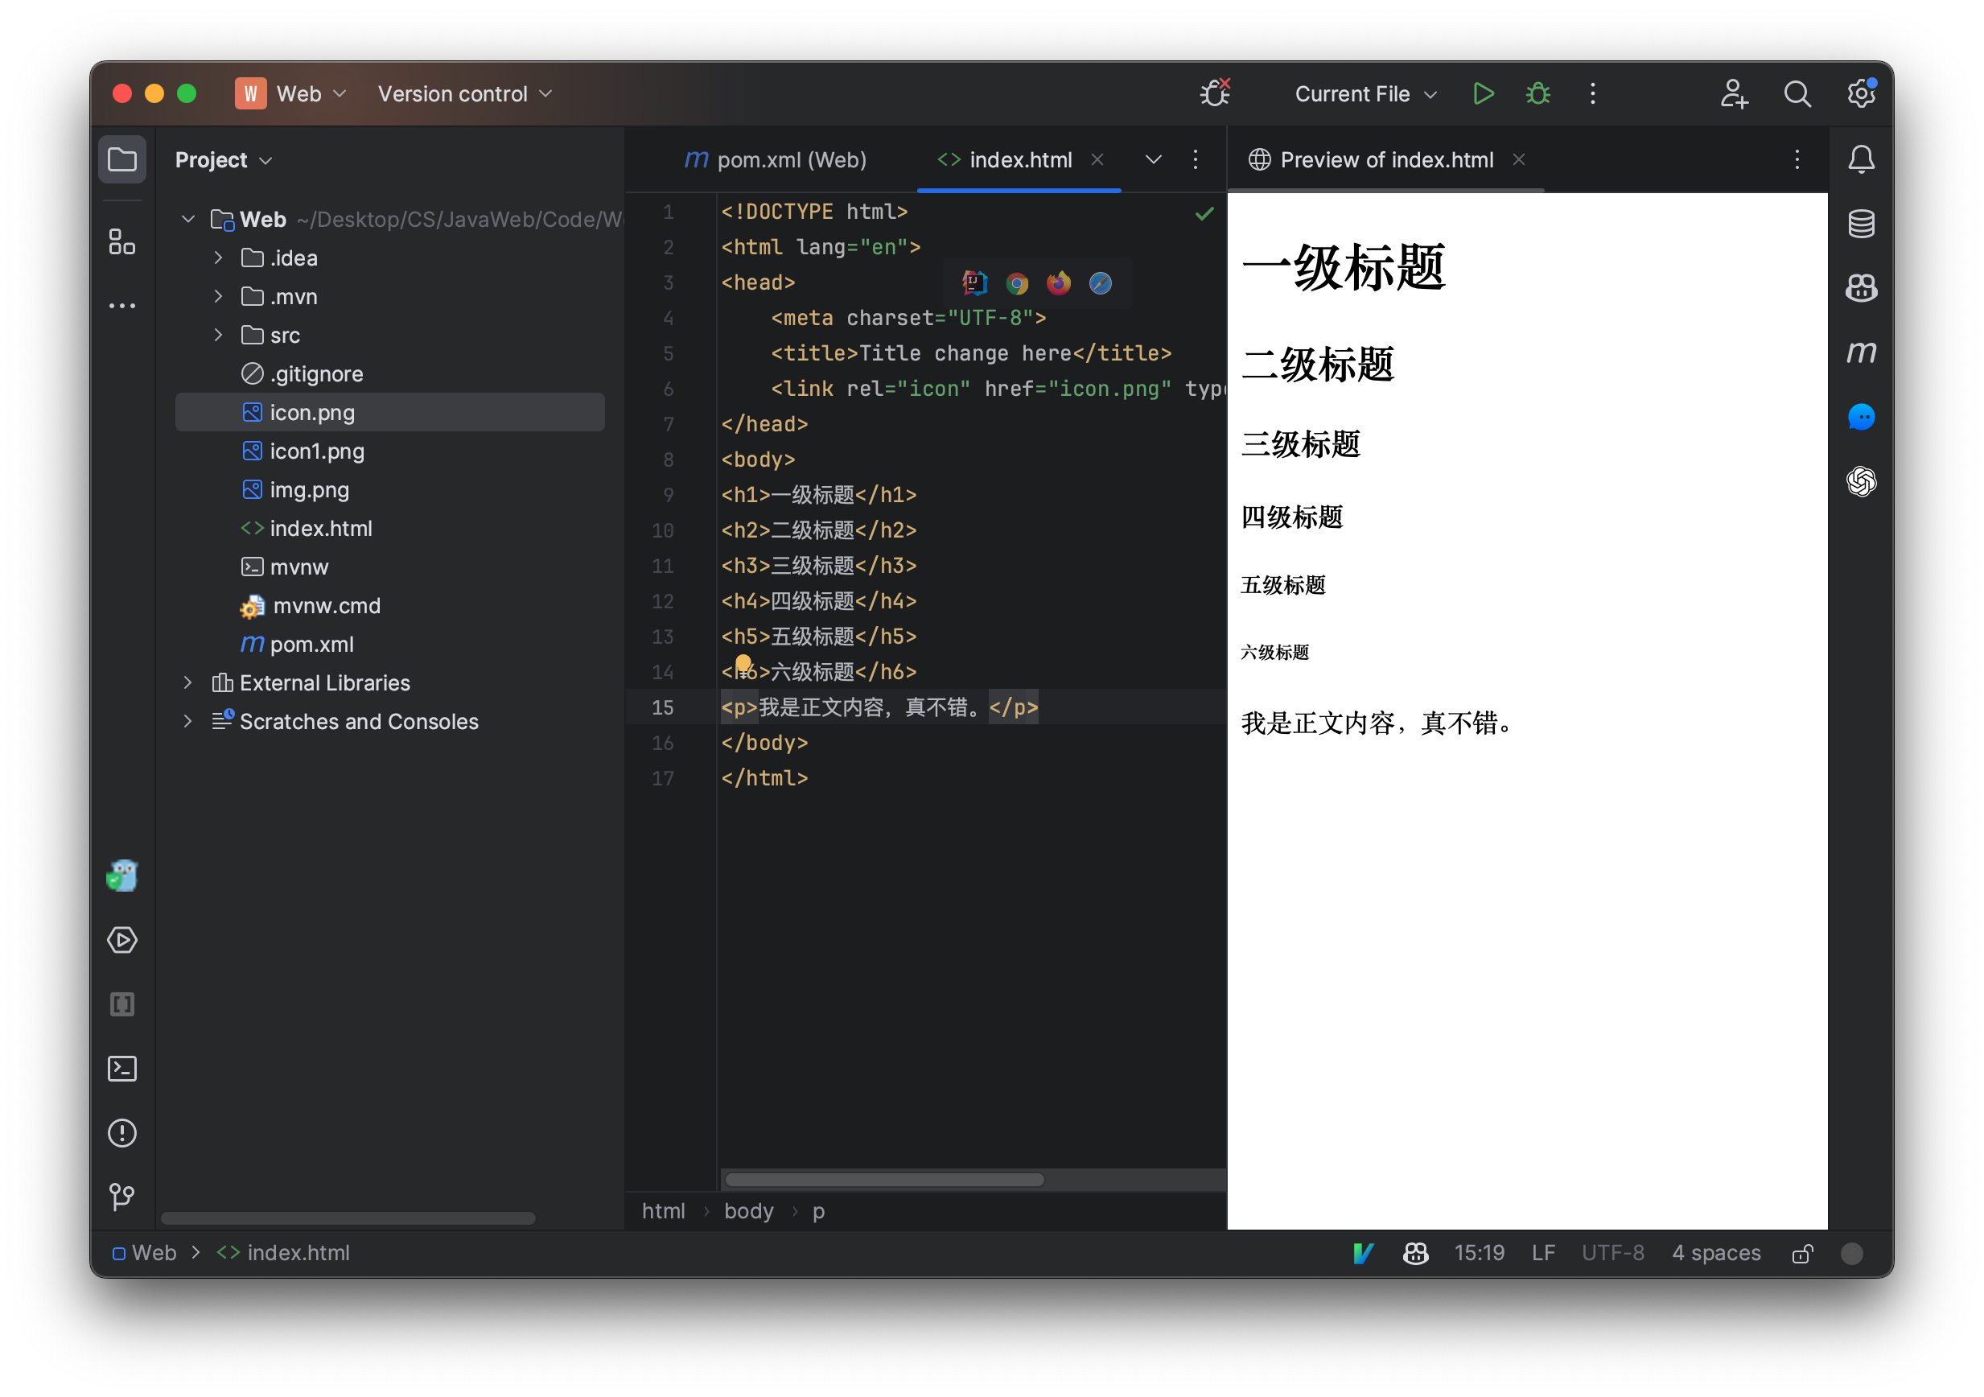
Task: Click html in editor breadcrumb
Action: tap(664, 1211)
